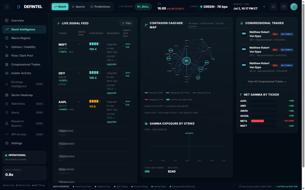
Task: Click the API Access code icon
Action: point(7,134)
